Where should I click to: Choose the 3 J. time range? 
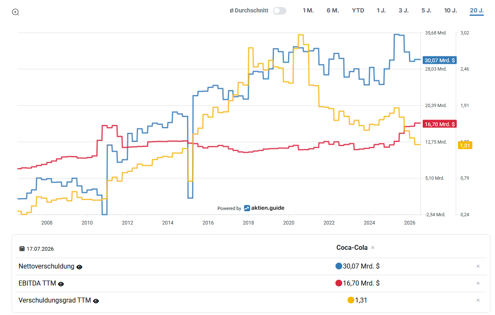coord(404,10)
